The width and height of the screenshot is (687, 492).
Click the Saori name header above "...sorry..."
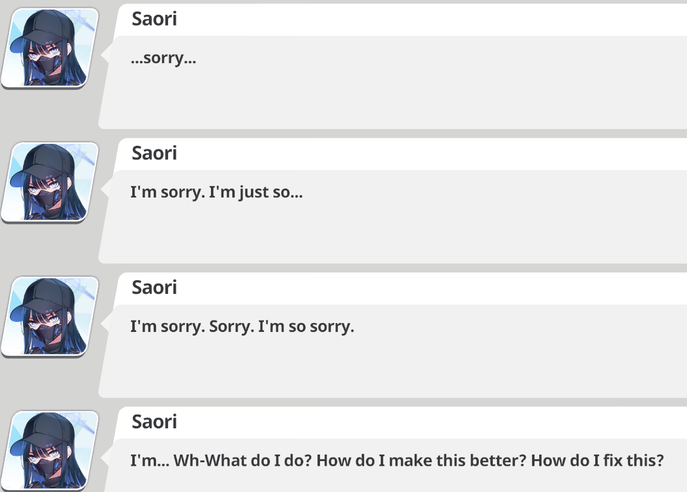[x=154, y=19]
